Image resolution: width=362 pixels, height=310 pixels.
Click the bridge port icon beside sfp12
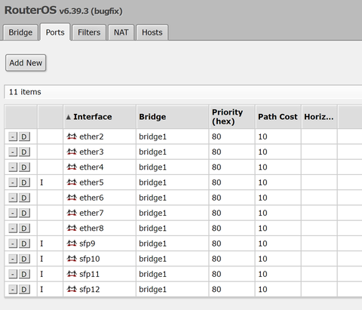(x=72, y=289)
